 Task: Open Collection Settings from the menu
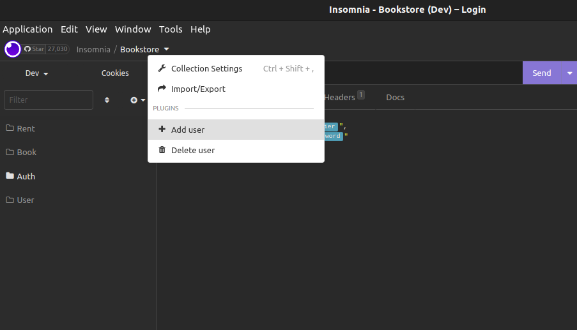[236, 69]
